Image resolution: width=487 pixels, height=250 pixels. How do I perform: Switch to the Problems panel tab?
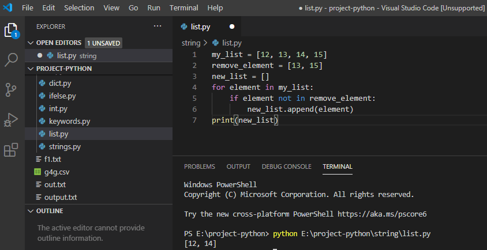[x=200, y=166]
